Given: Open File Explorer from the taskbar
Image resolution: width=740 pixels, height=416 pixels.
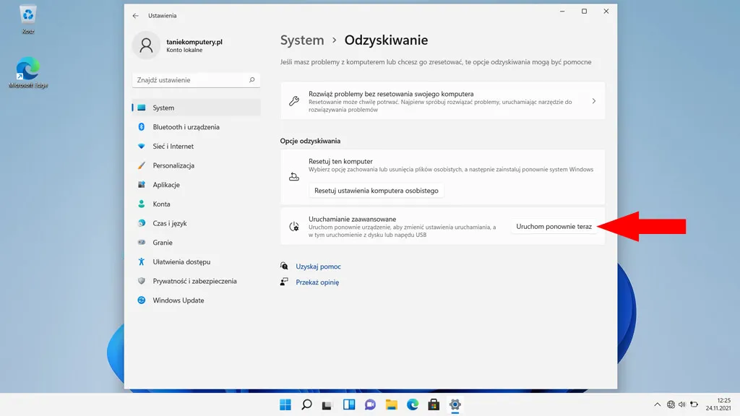Looking at the screenshot, I should click(x=391, y=404).
